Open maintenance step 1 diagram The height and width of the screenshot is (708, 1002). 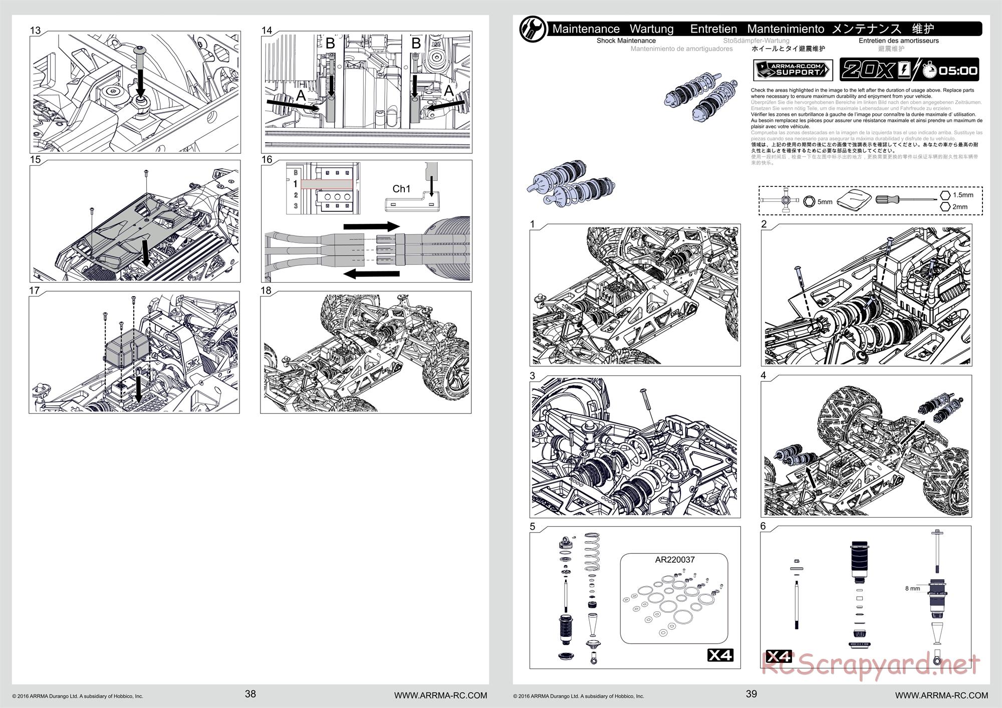pos(635,295)
